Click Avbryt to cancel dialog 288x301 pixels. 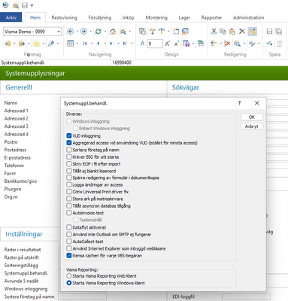252,126
